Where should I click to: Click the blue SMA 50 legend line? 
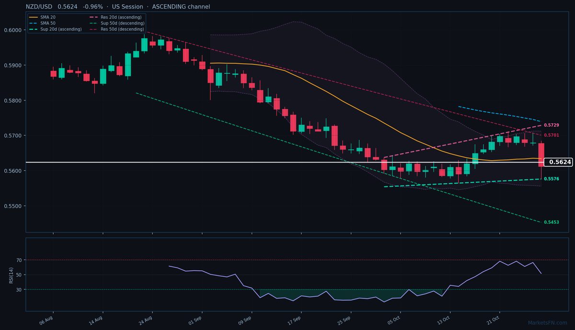click(x=34, y=23)
